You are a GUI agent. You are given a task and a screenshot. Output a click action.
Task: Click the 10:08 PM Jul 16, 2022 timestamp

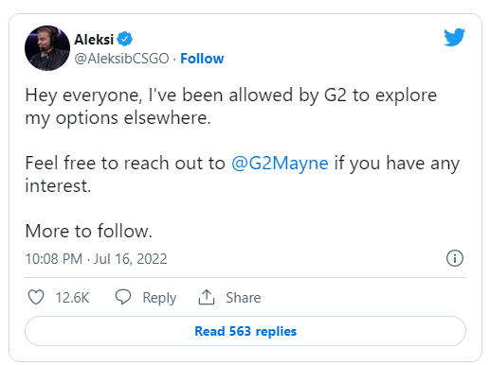click(x=96, y=259)
